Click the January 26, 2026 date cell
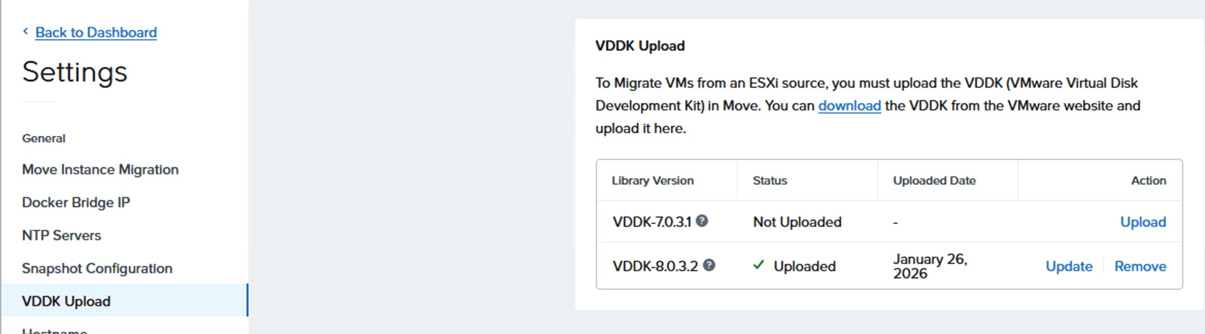This screenshot has width=1205, height=334. click(930, 266)
